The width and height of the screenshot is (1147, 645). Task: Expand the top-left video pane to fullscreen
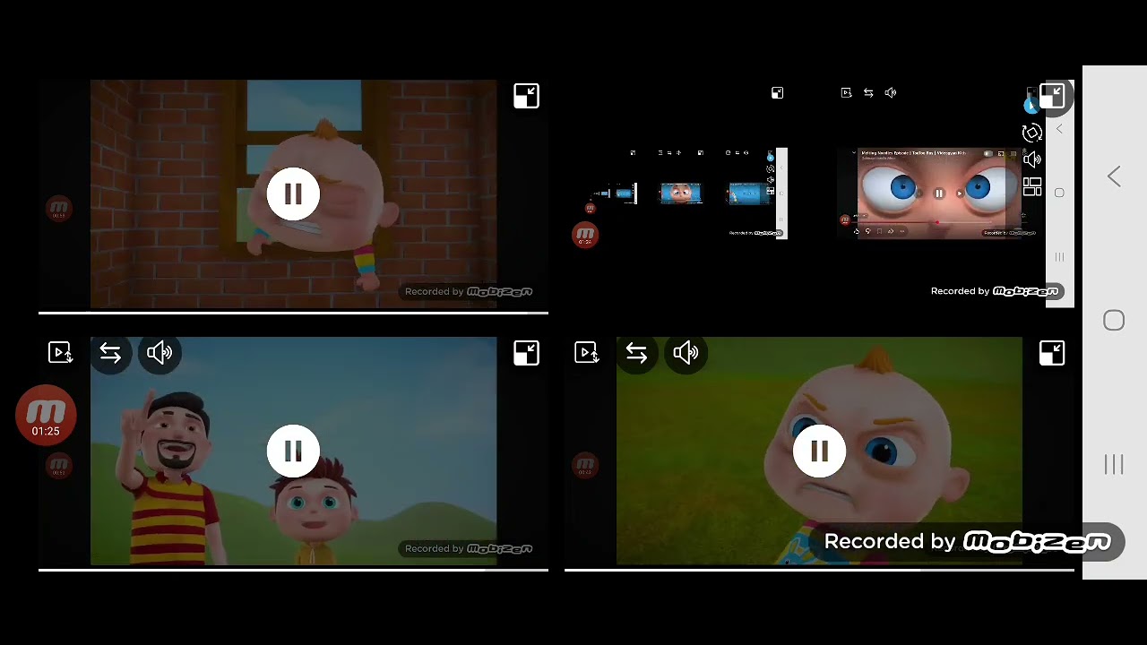pos(526,96)
